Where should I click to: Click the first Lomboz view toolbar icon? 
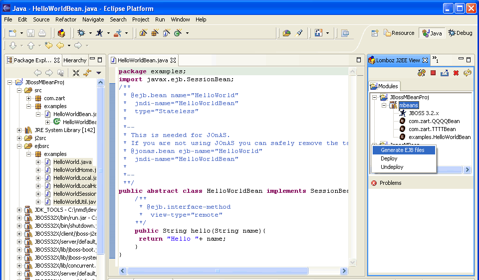tap(422, 73)
